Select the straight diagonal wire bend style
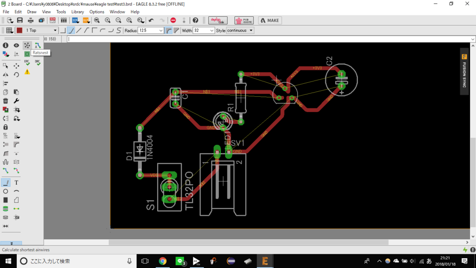Image resolution: width=476 pixels, height=268 pixels. tap(79, 30)
